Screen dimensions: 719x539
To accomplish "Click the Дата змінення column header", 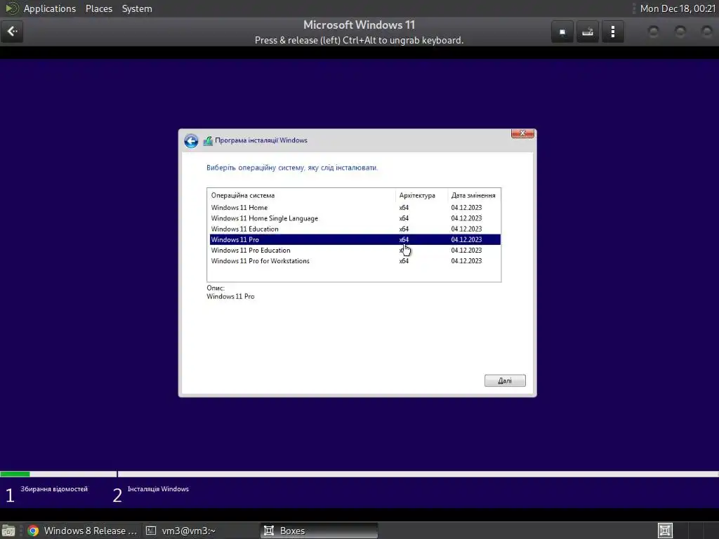I will 474,195.
